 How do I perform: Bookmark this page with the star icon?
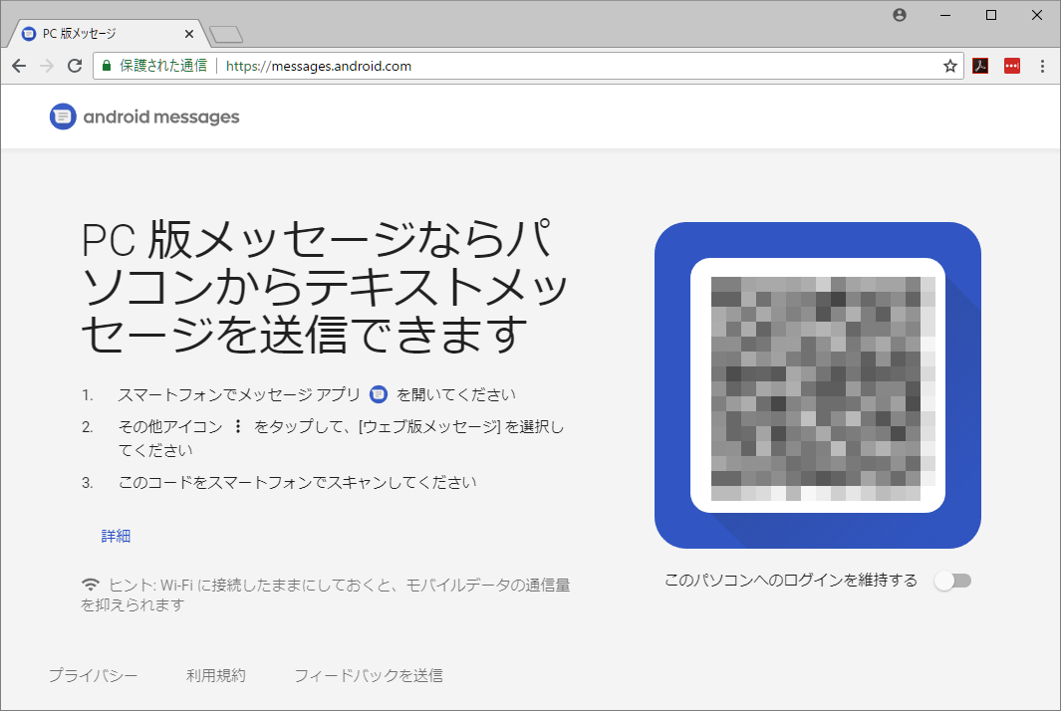tap(949, 66)
